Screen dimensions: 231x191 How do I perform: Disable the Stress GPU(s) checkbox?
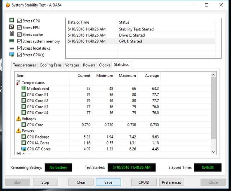[19, 55]
